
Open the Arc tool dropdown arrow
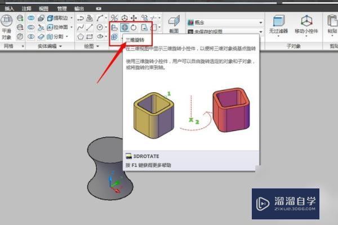106,18
